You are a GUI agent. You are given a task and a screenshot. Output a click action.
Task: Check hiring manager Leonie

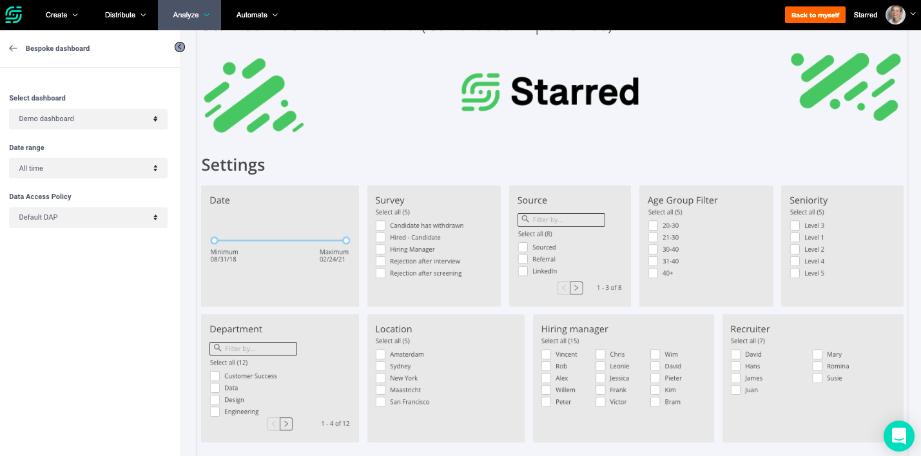pos(601,366)
